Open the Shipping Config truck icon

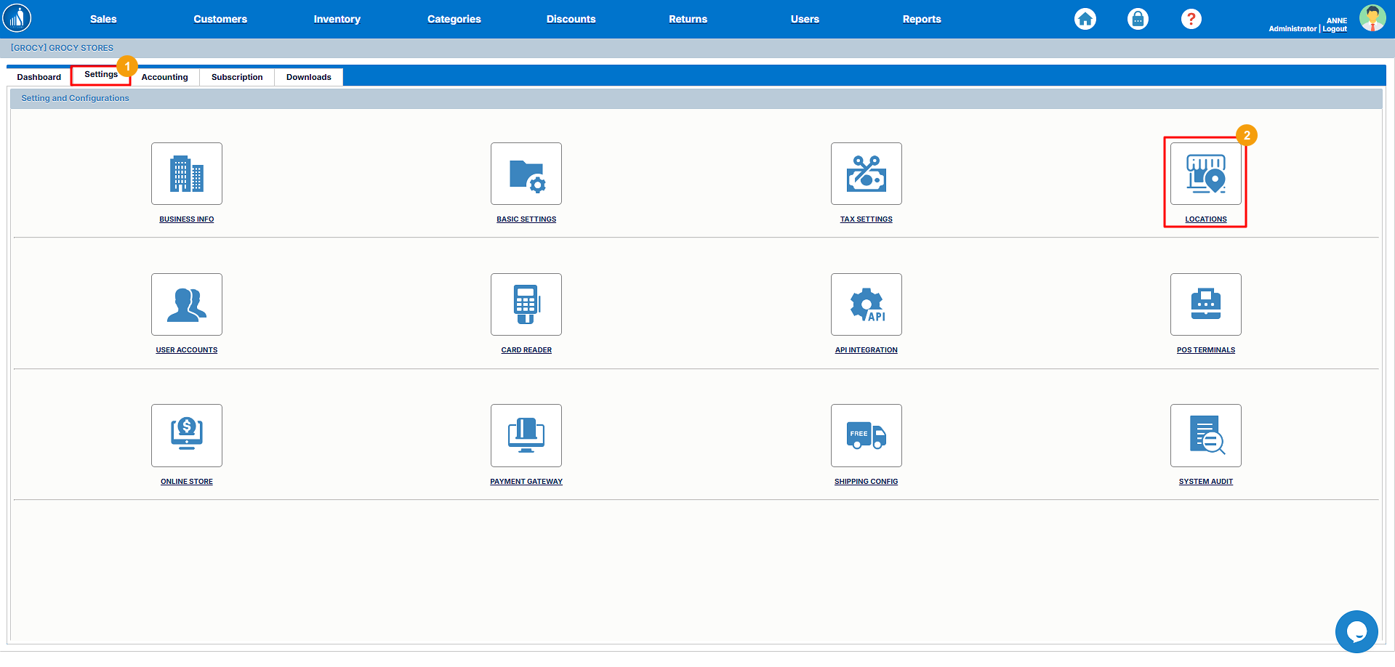866,435
